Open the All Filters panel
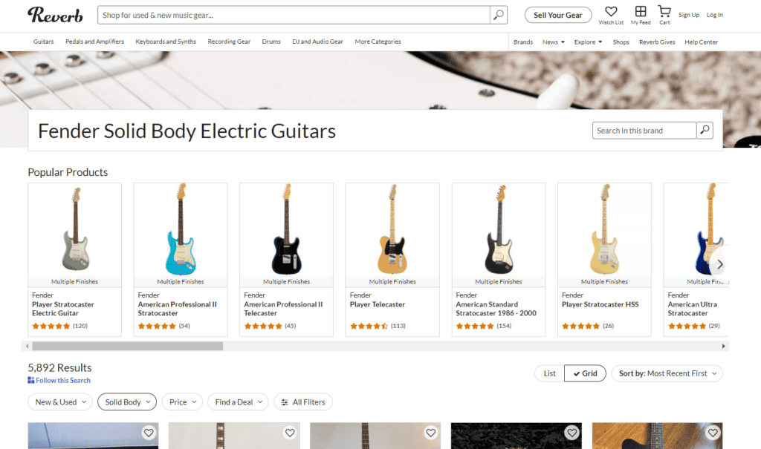This screenshot has height=449, width=761. click(x=303, y=402)
